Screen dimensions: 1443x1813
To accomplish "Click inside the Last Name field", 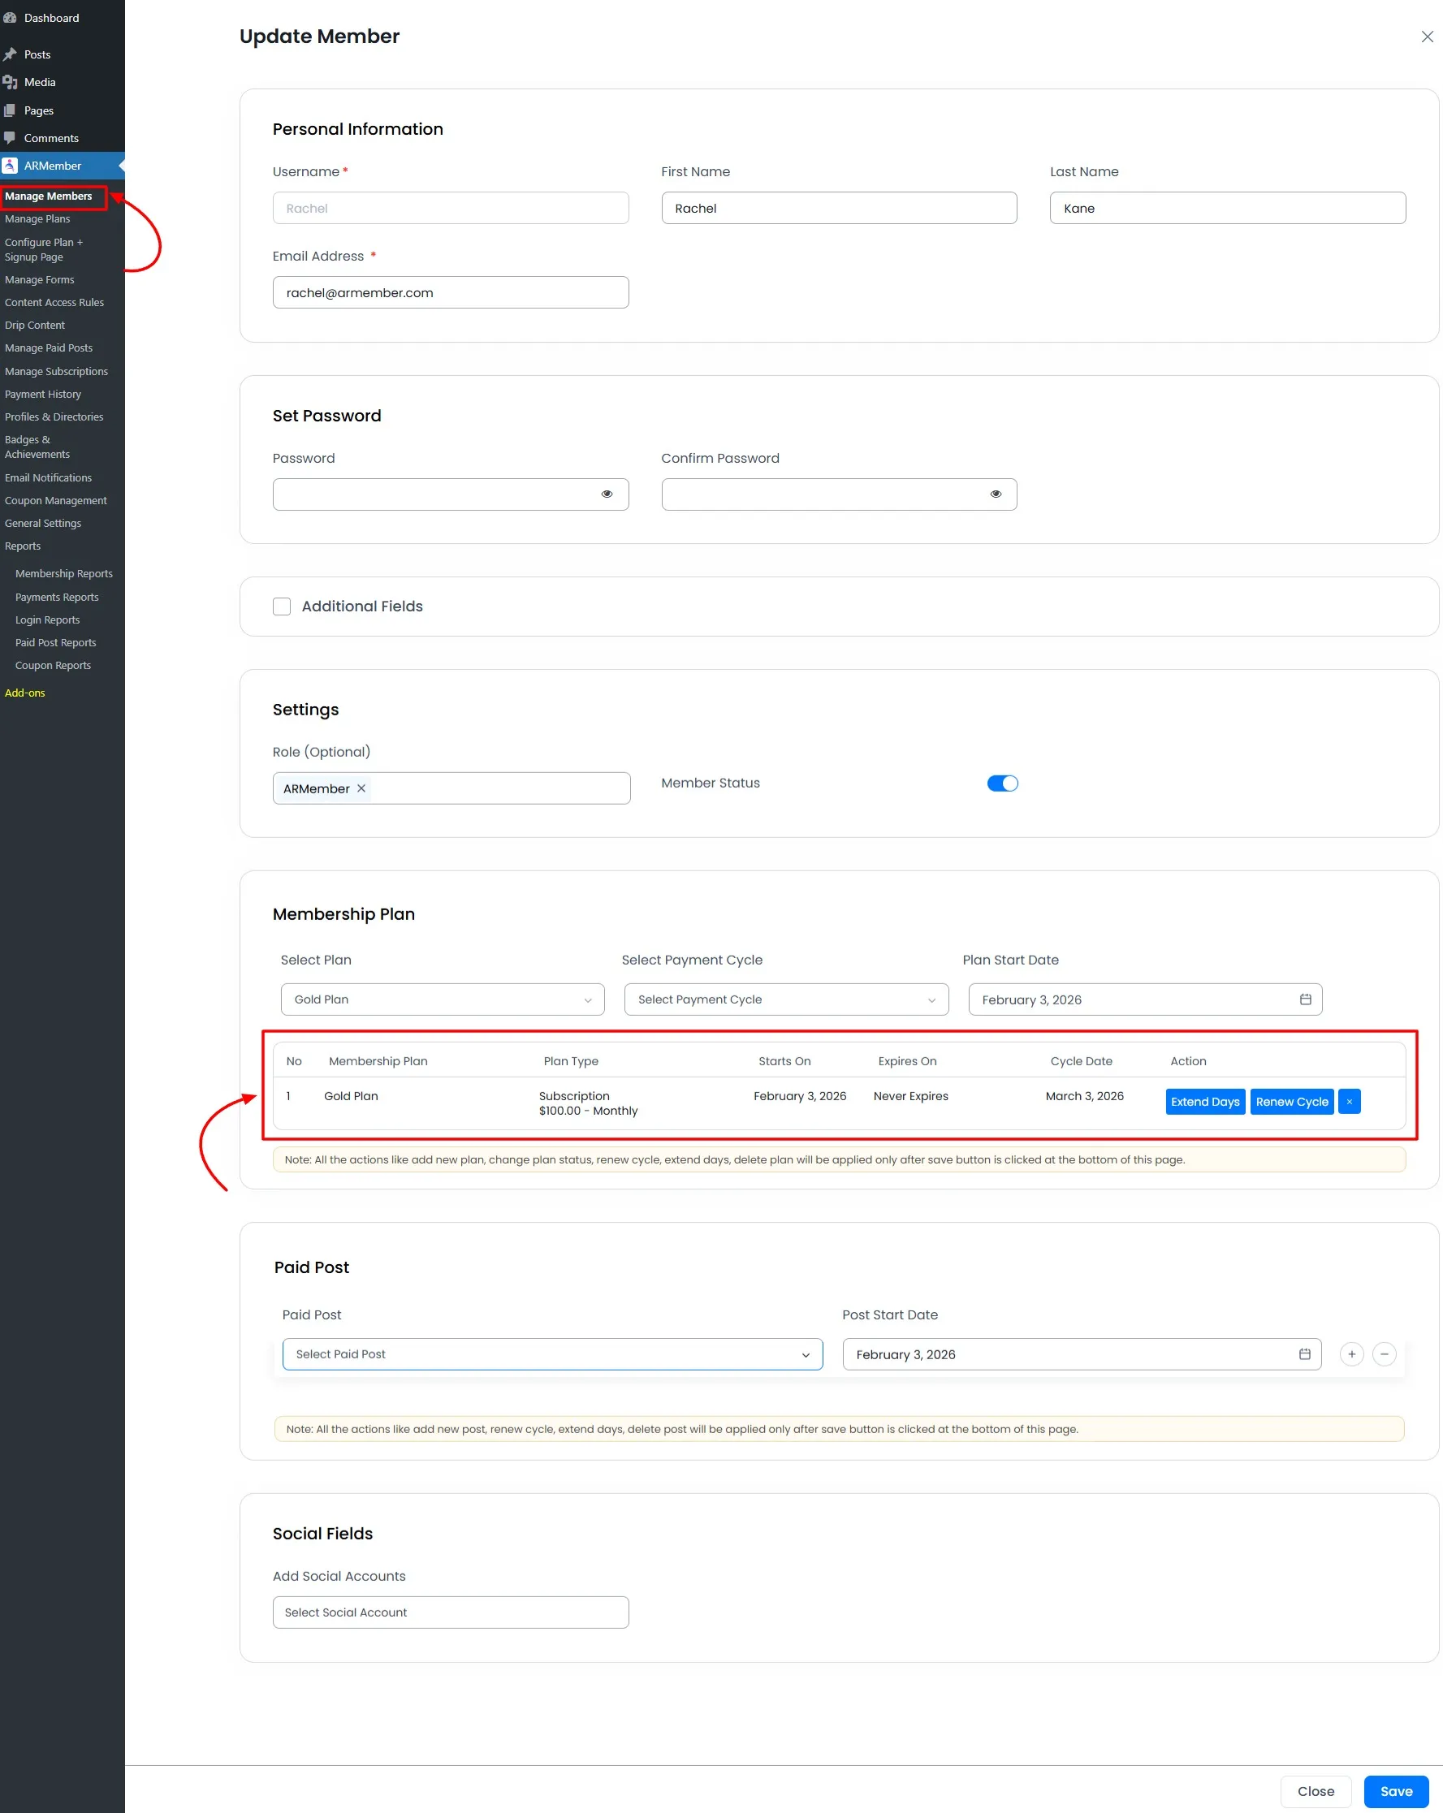I will [1227, 208].
